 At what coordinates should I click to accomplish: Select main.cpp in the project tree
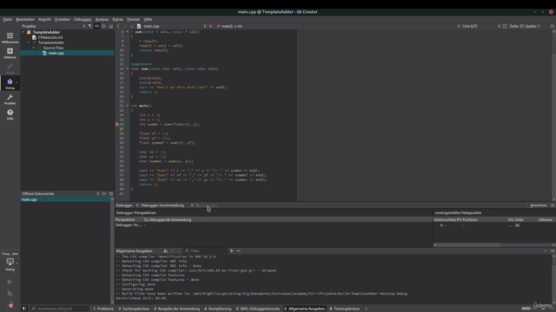pyautogui.click(x=56, y=53)
